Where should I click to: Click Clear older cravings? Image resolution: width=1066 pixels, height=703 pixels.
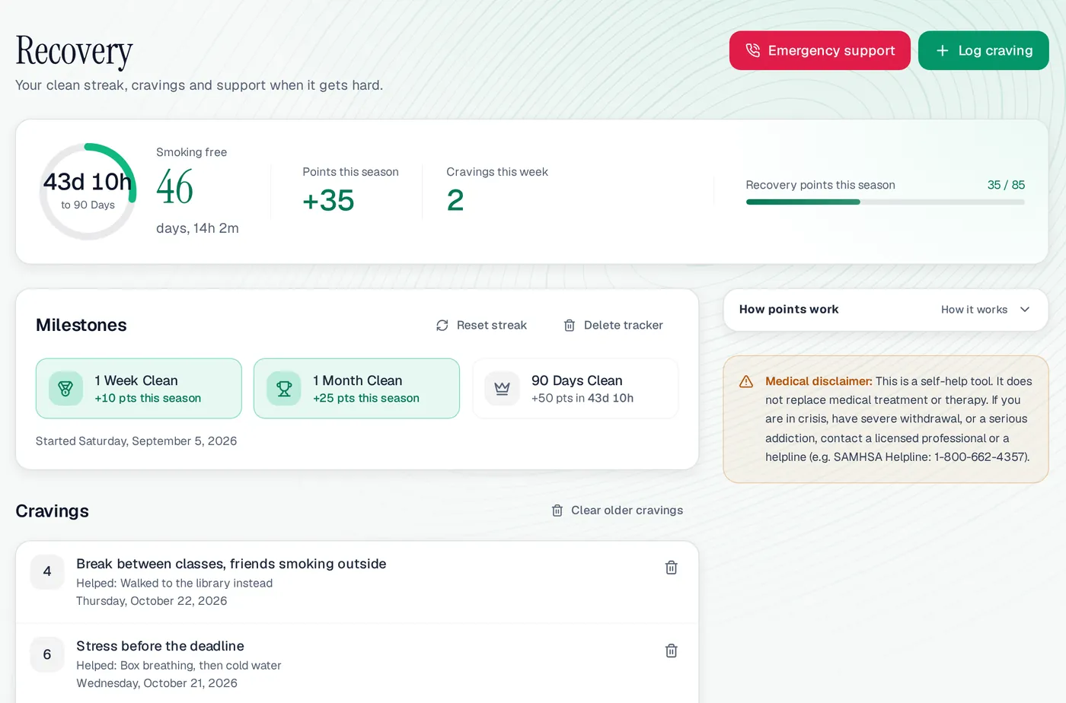pyautogui.click(x=617, y=511)
